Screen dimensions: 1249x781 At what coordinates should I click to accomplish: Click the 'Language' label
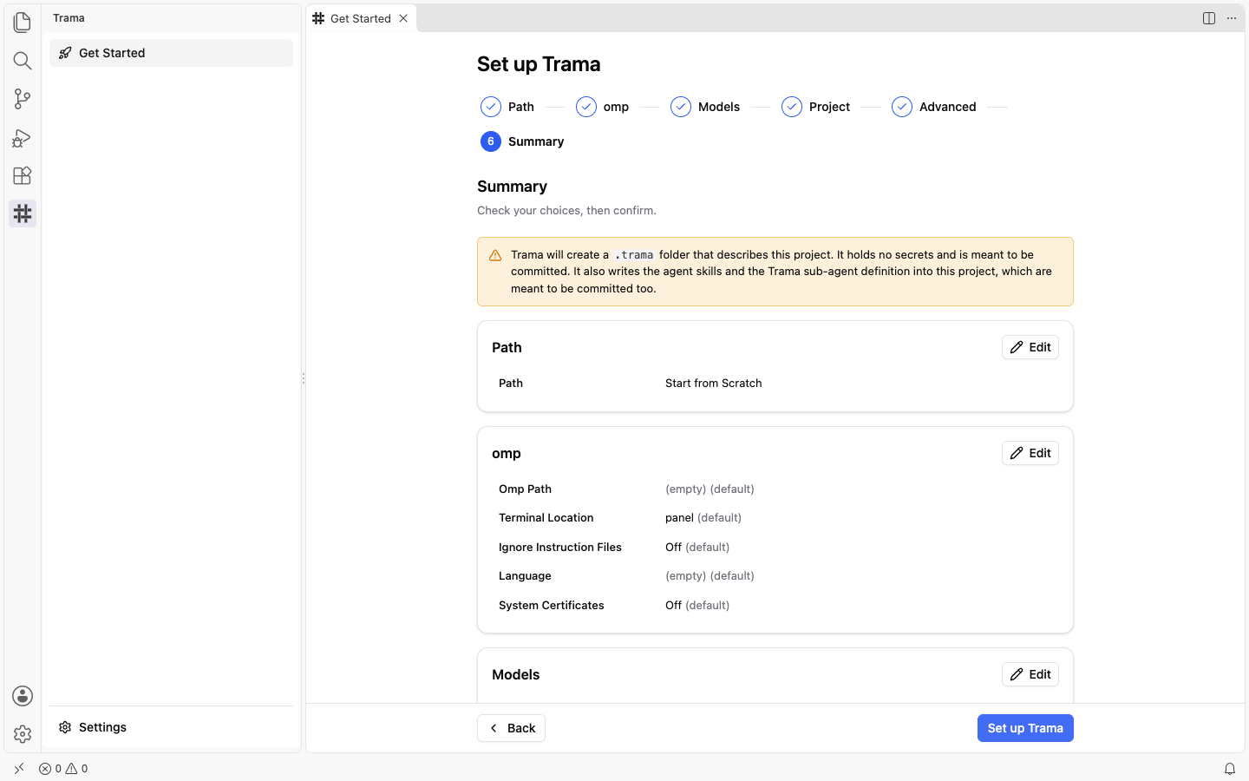[x=525, y=575]
